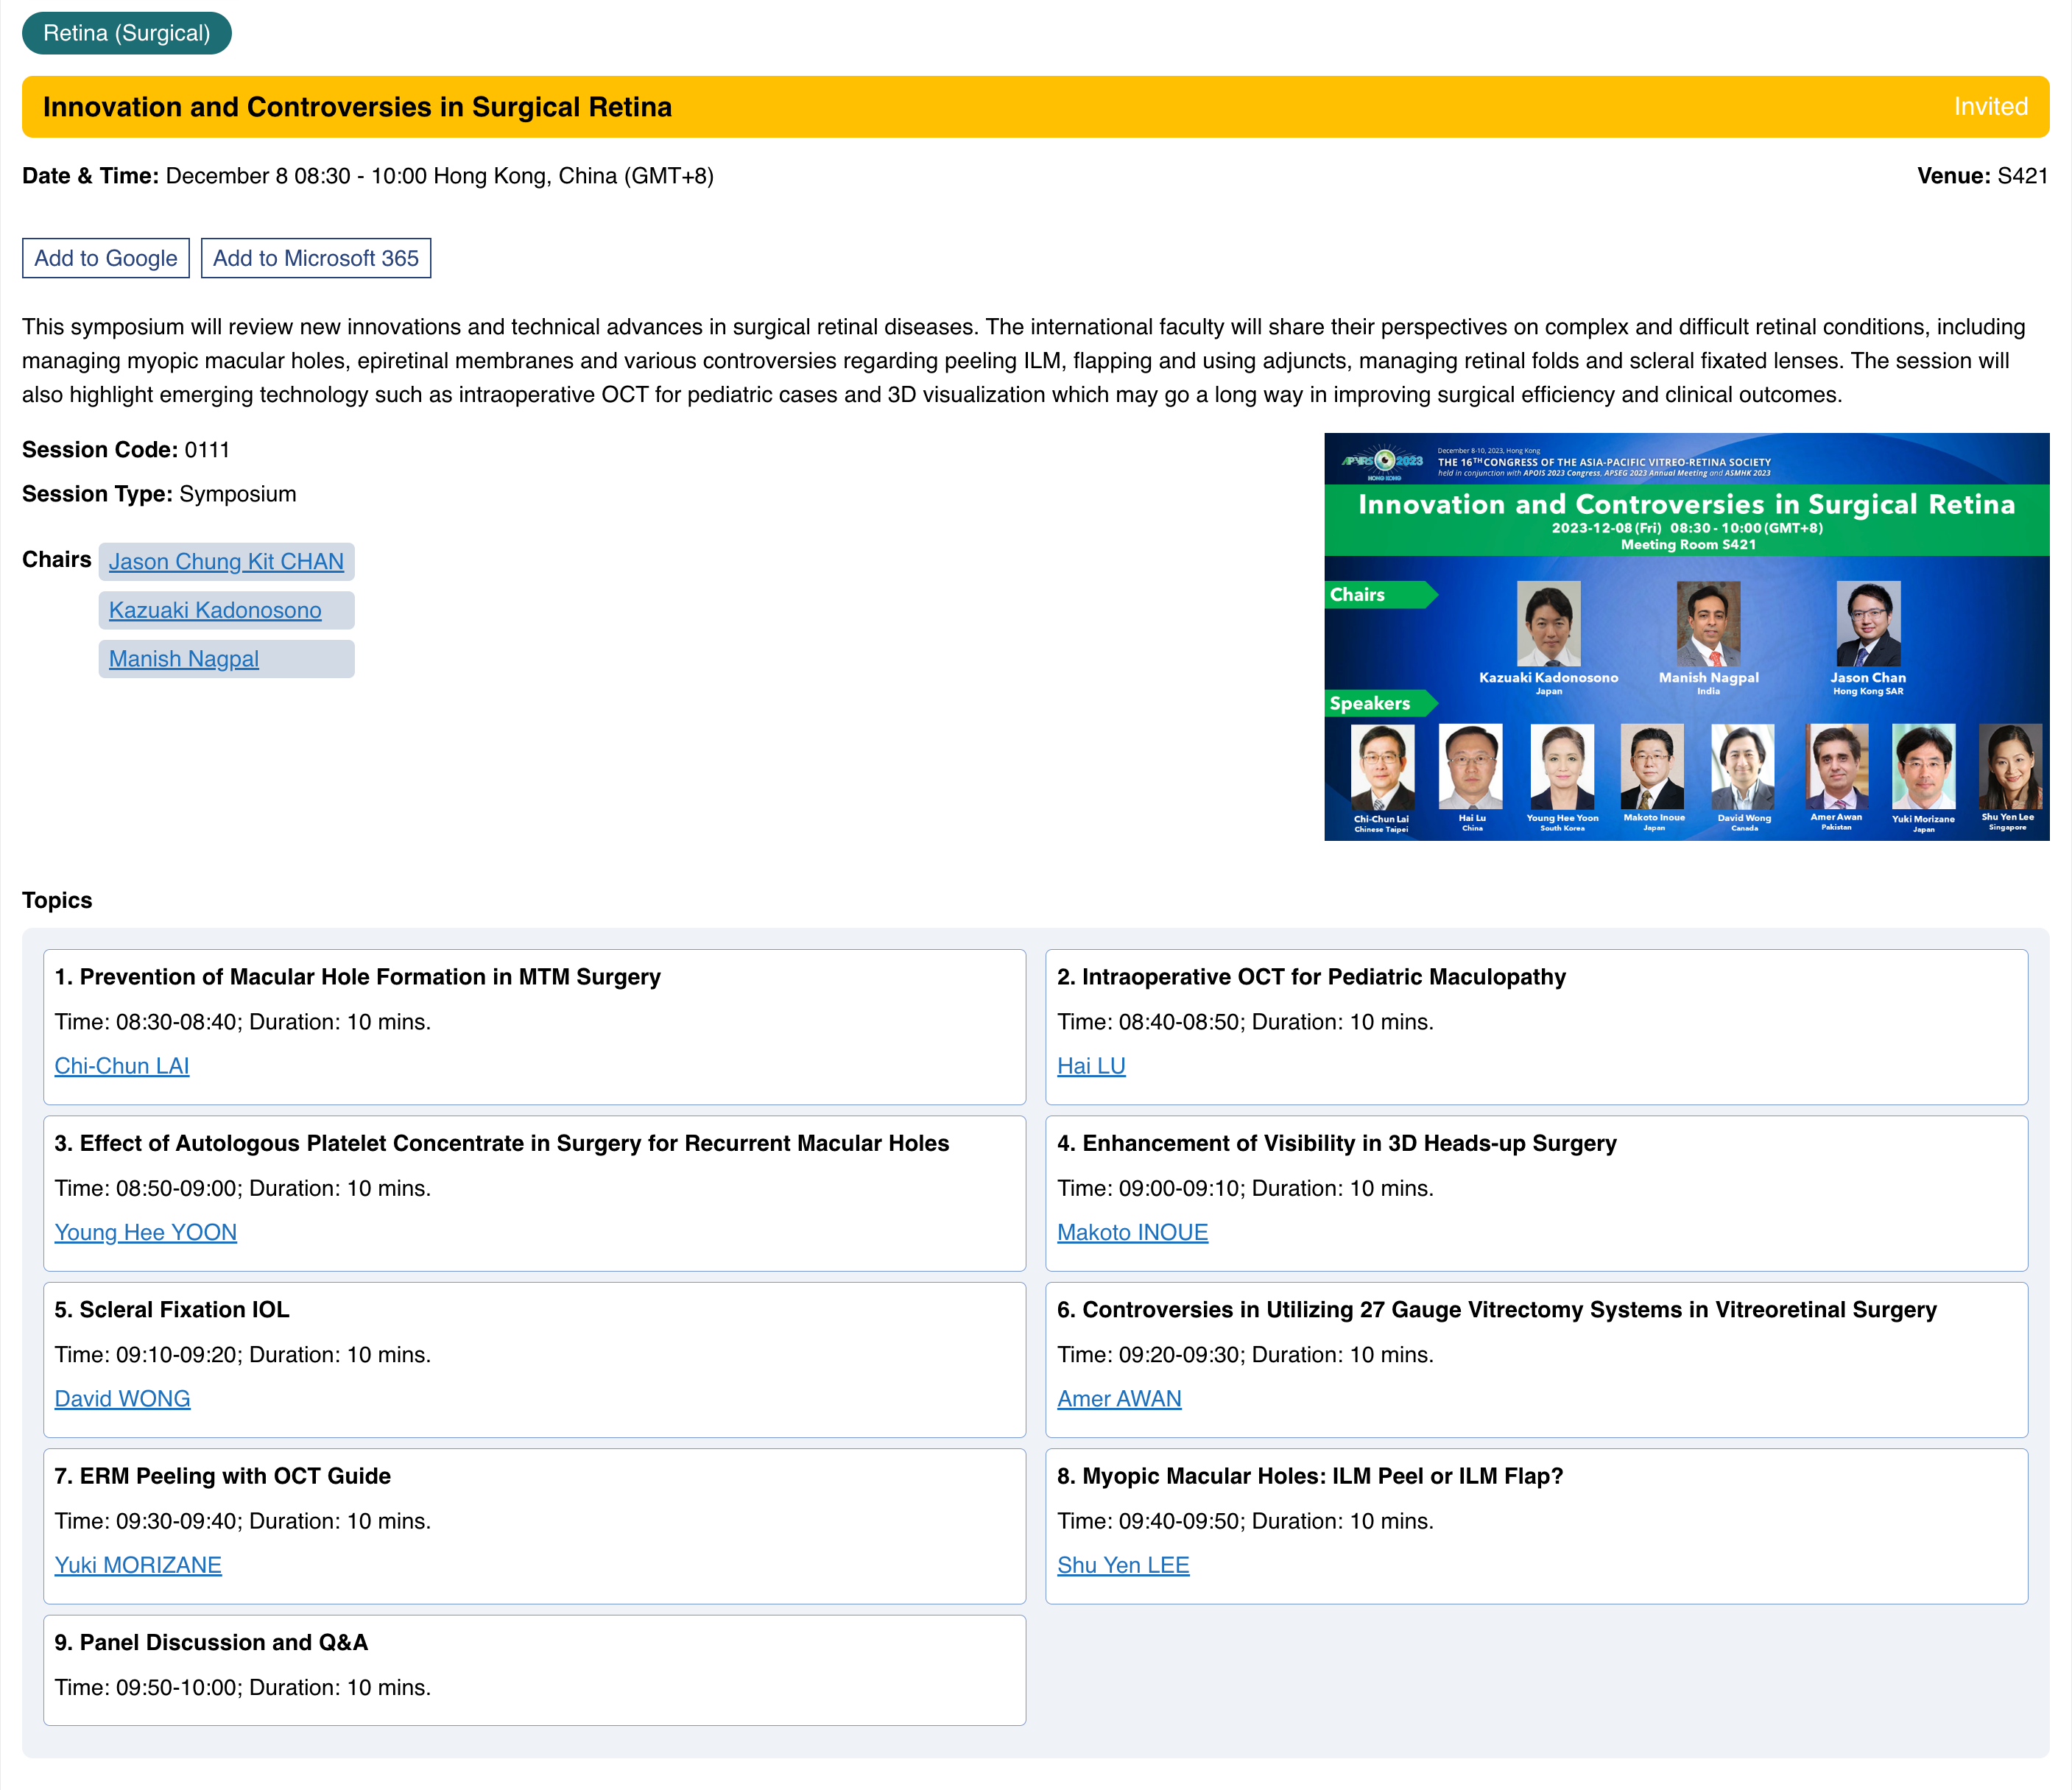Click the Scleral Fixation IOL topic title
Image resolution: width=2072 pixels, height=1790 pixels.
172,1310
